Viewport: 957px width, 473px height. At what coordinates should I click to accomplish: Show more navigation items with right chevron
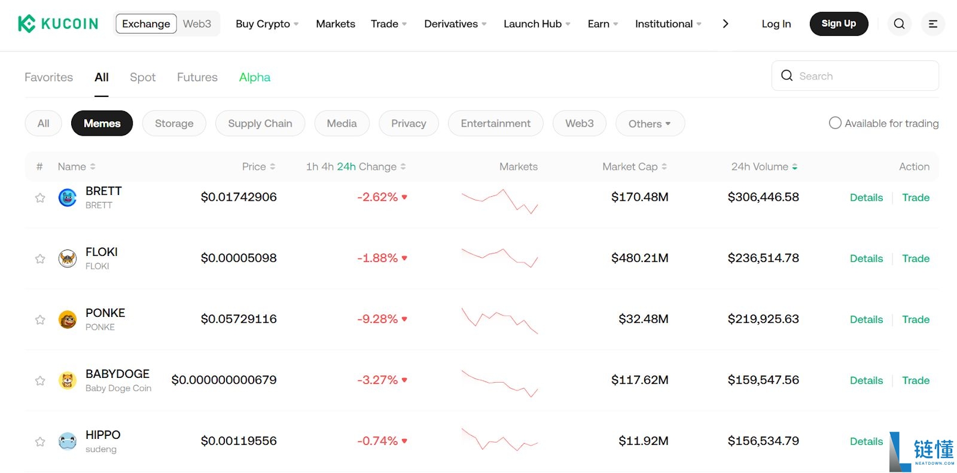(726, 24)
